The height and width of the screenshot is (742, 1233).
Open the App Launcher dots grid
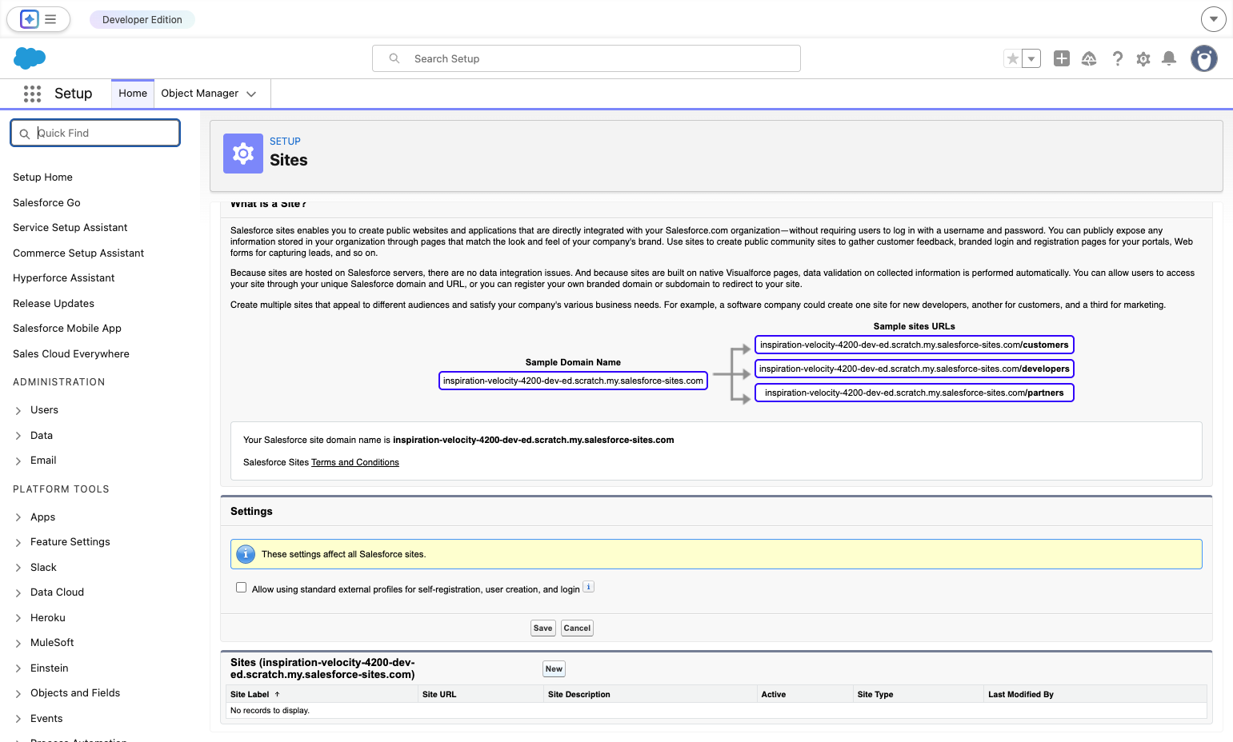(32, 94)
